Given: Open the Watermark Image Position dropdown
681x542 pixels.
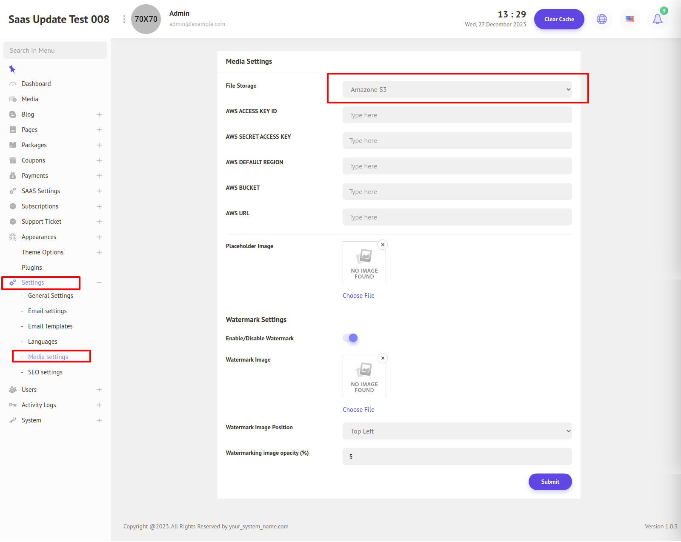Looking at the screenshot, I should tap(457, 431).
